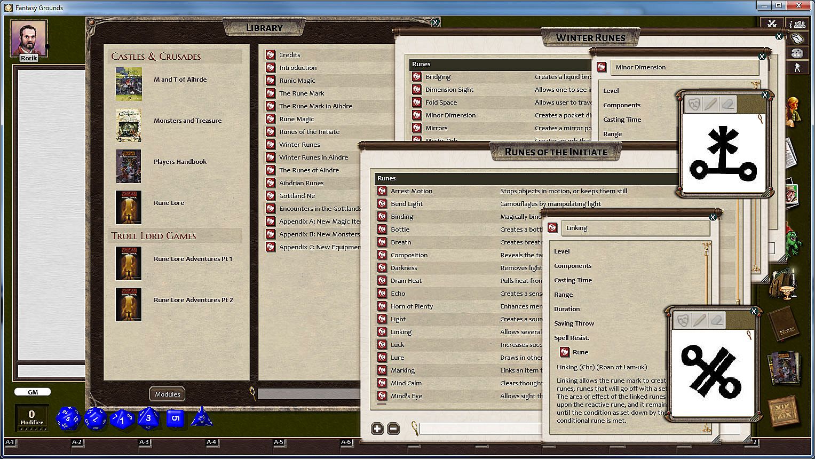Add entry with plus button in Runes of the Initiate
This screenshot has height=459, width=815.
(x=377, y=428)
